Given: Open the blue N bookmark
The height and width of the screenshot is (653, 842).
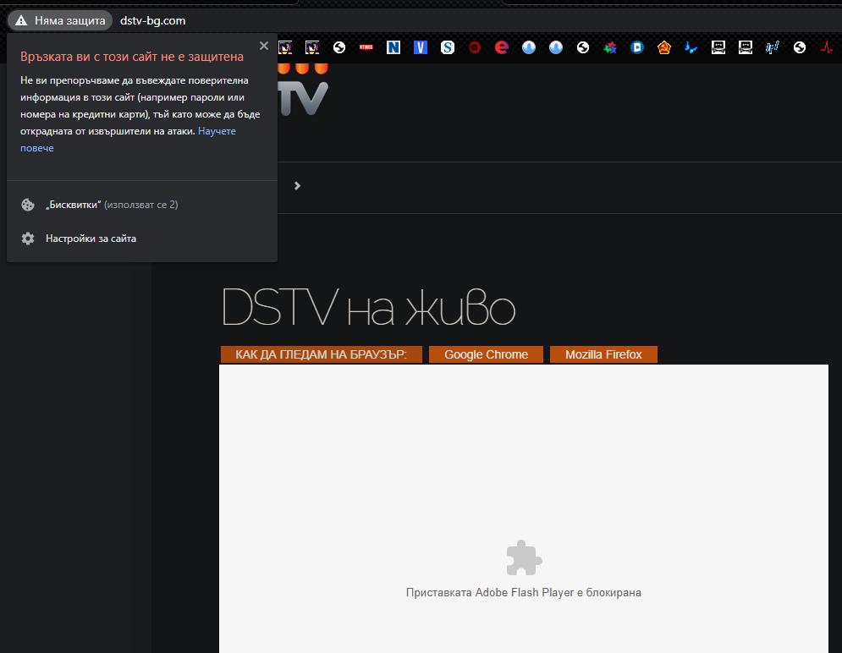Looking at the screenshot, I should (x=393, y=47).
